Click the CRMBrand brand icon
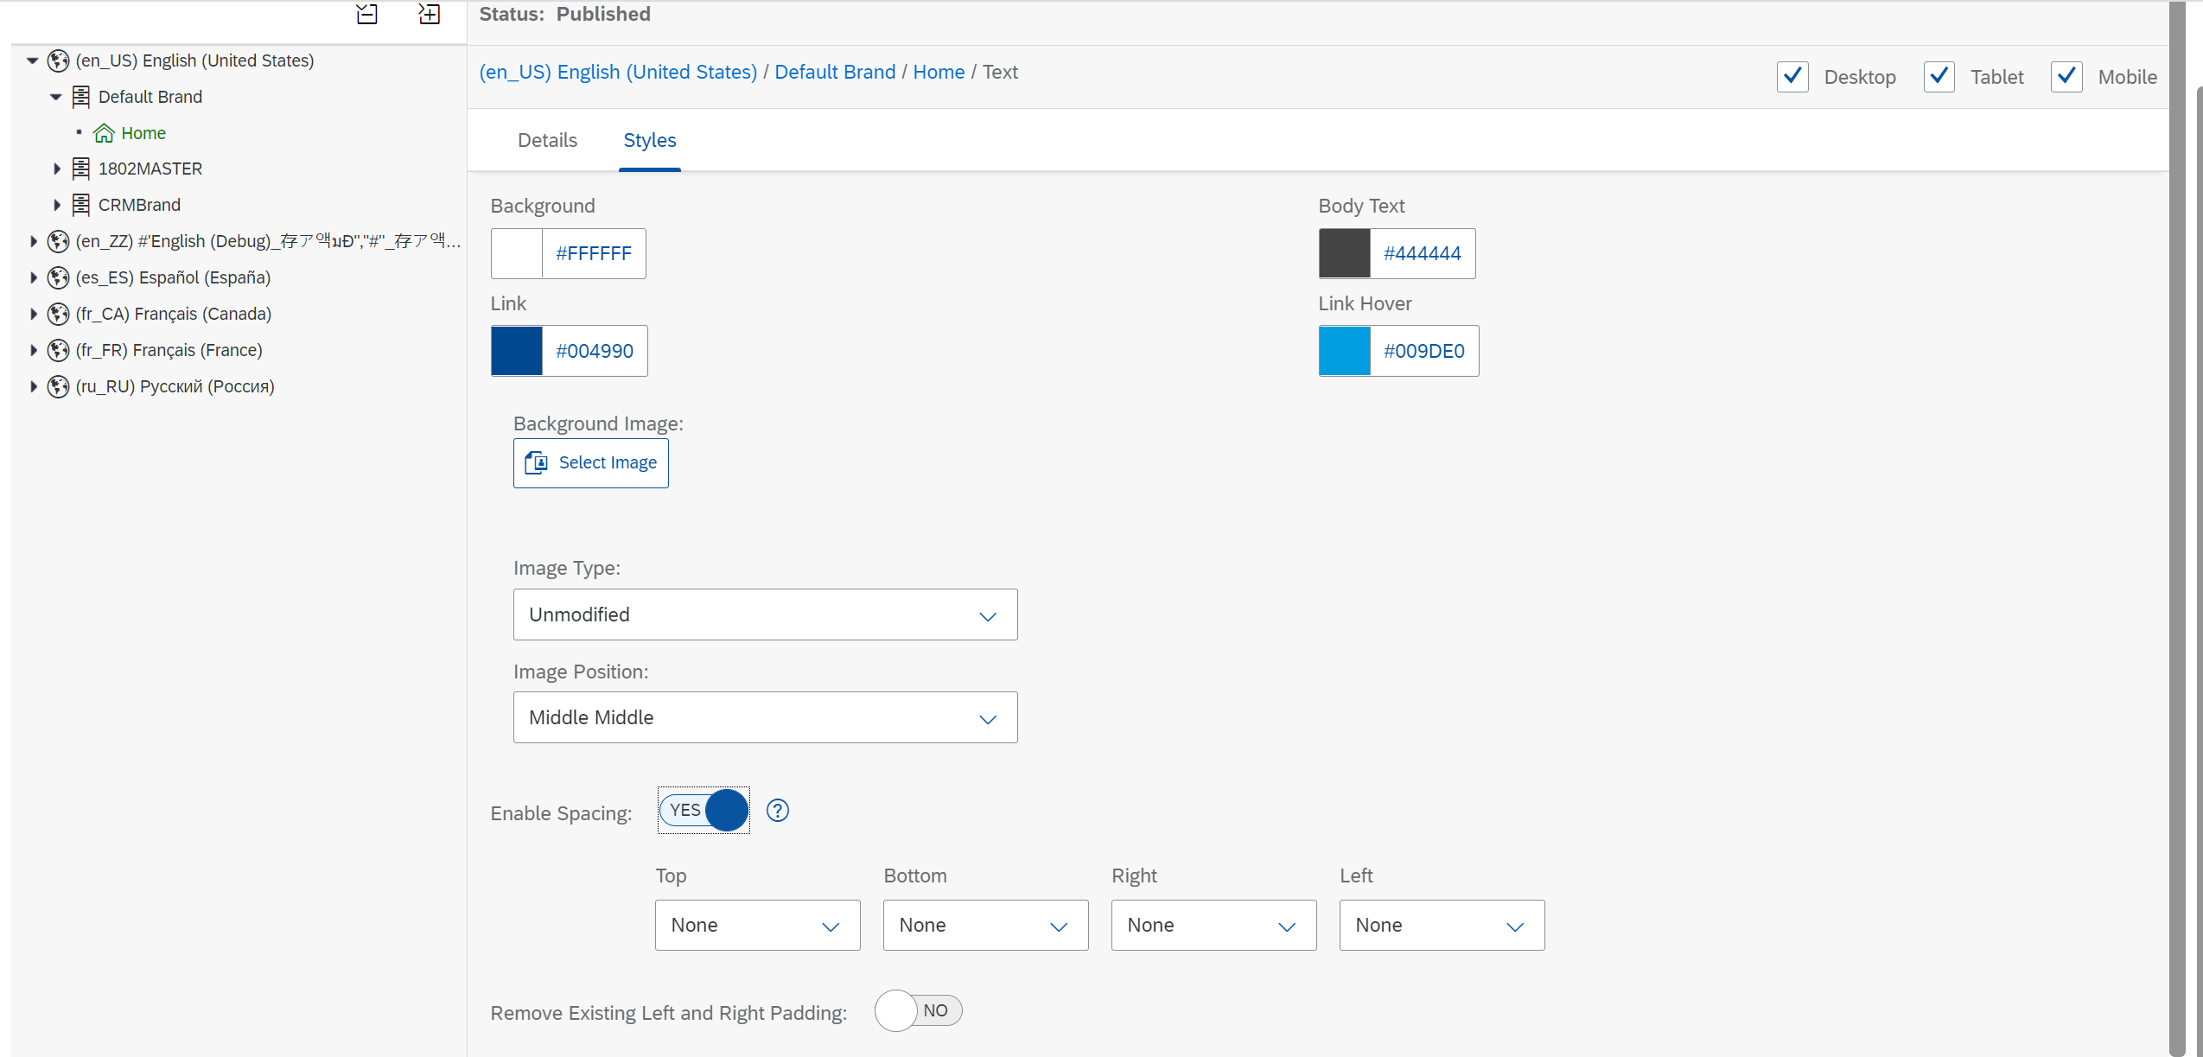2203x1057 pixels. click(80, 205)
